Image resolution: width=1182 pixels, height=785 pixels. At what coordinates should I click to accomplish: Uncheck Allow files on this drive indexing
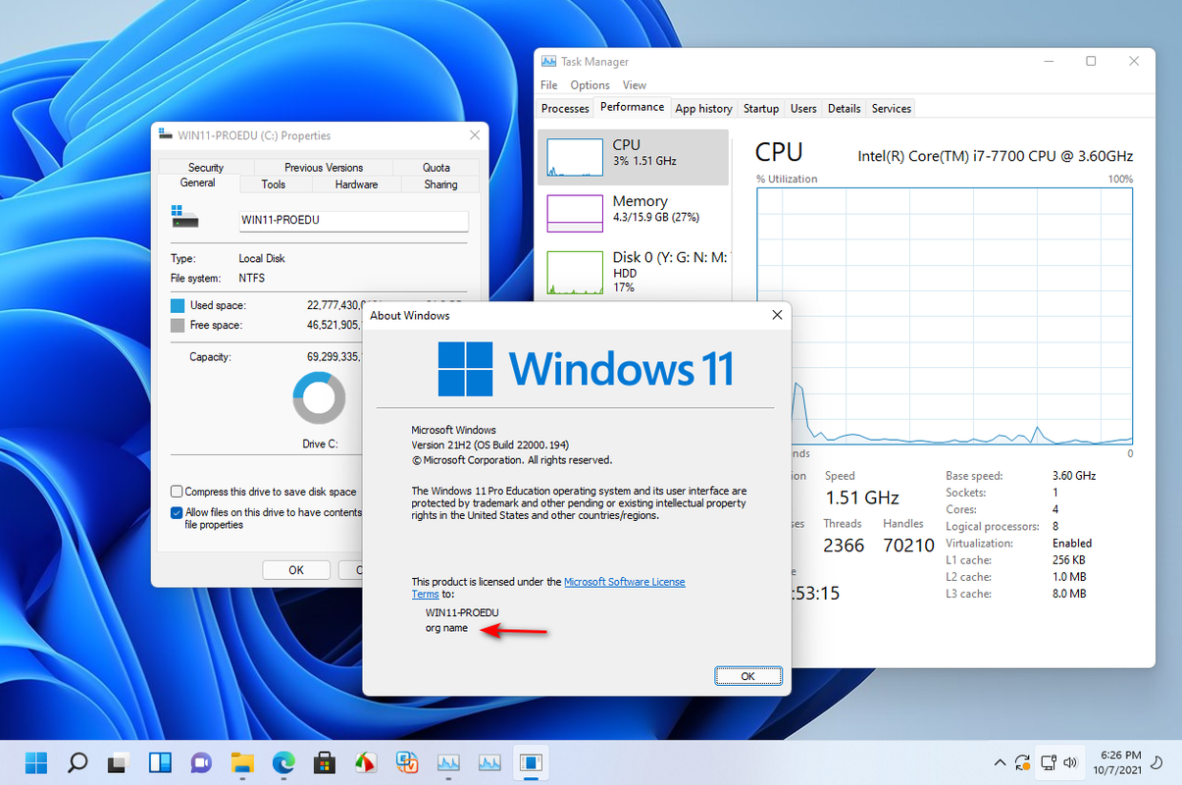pos(177,512)
